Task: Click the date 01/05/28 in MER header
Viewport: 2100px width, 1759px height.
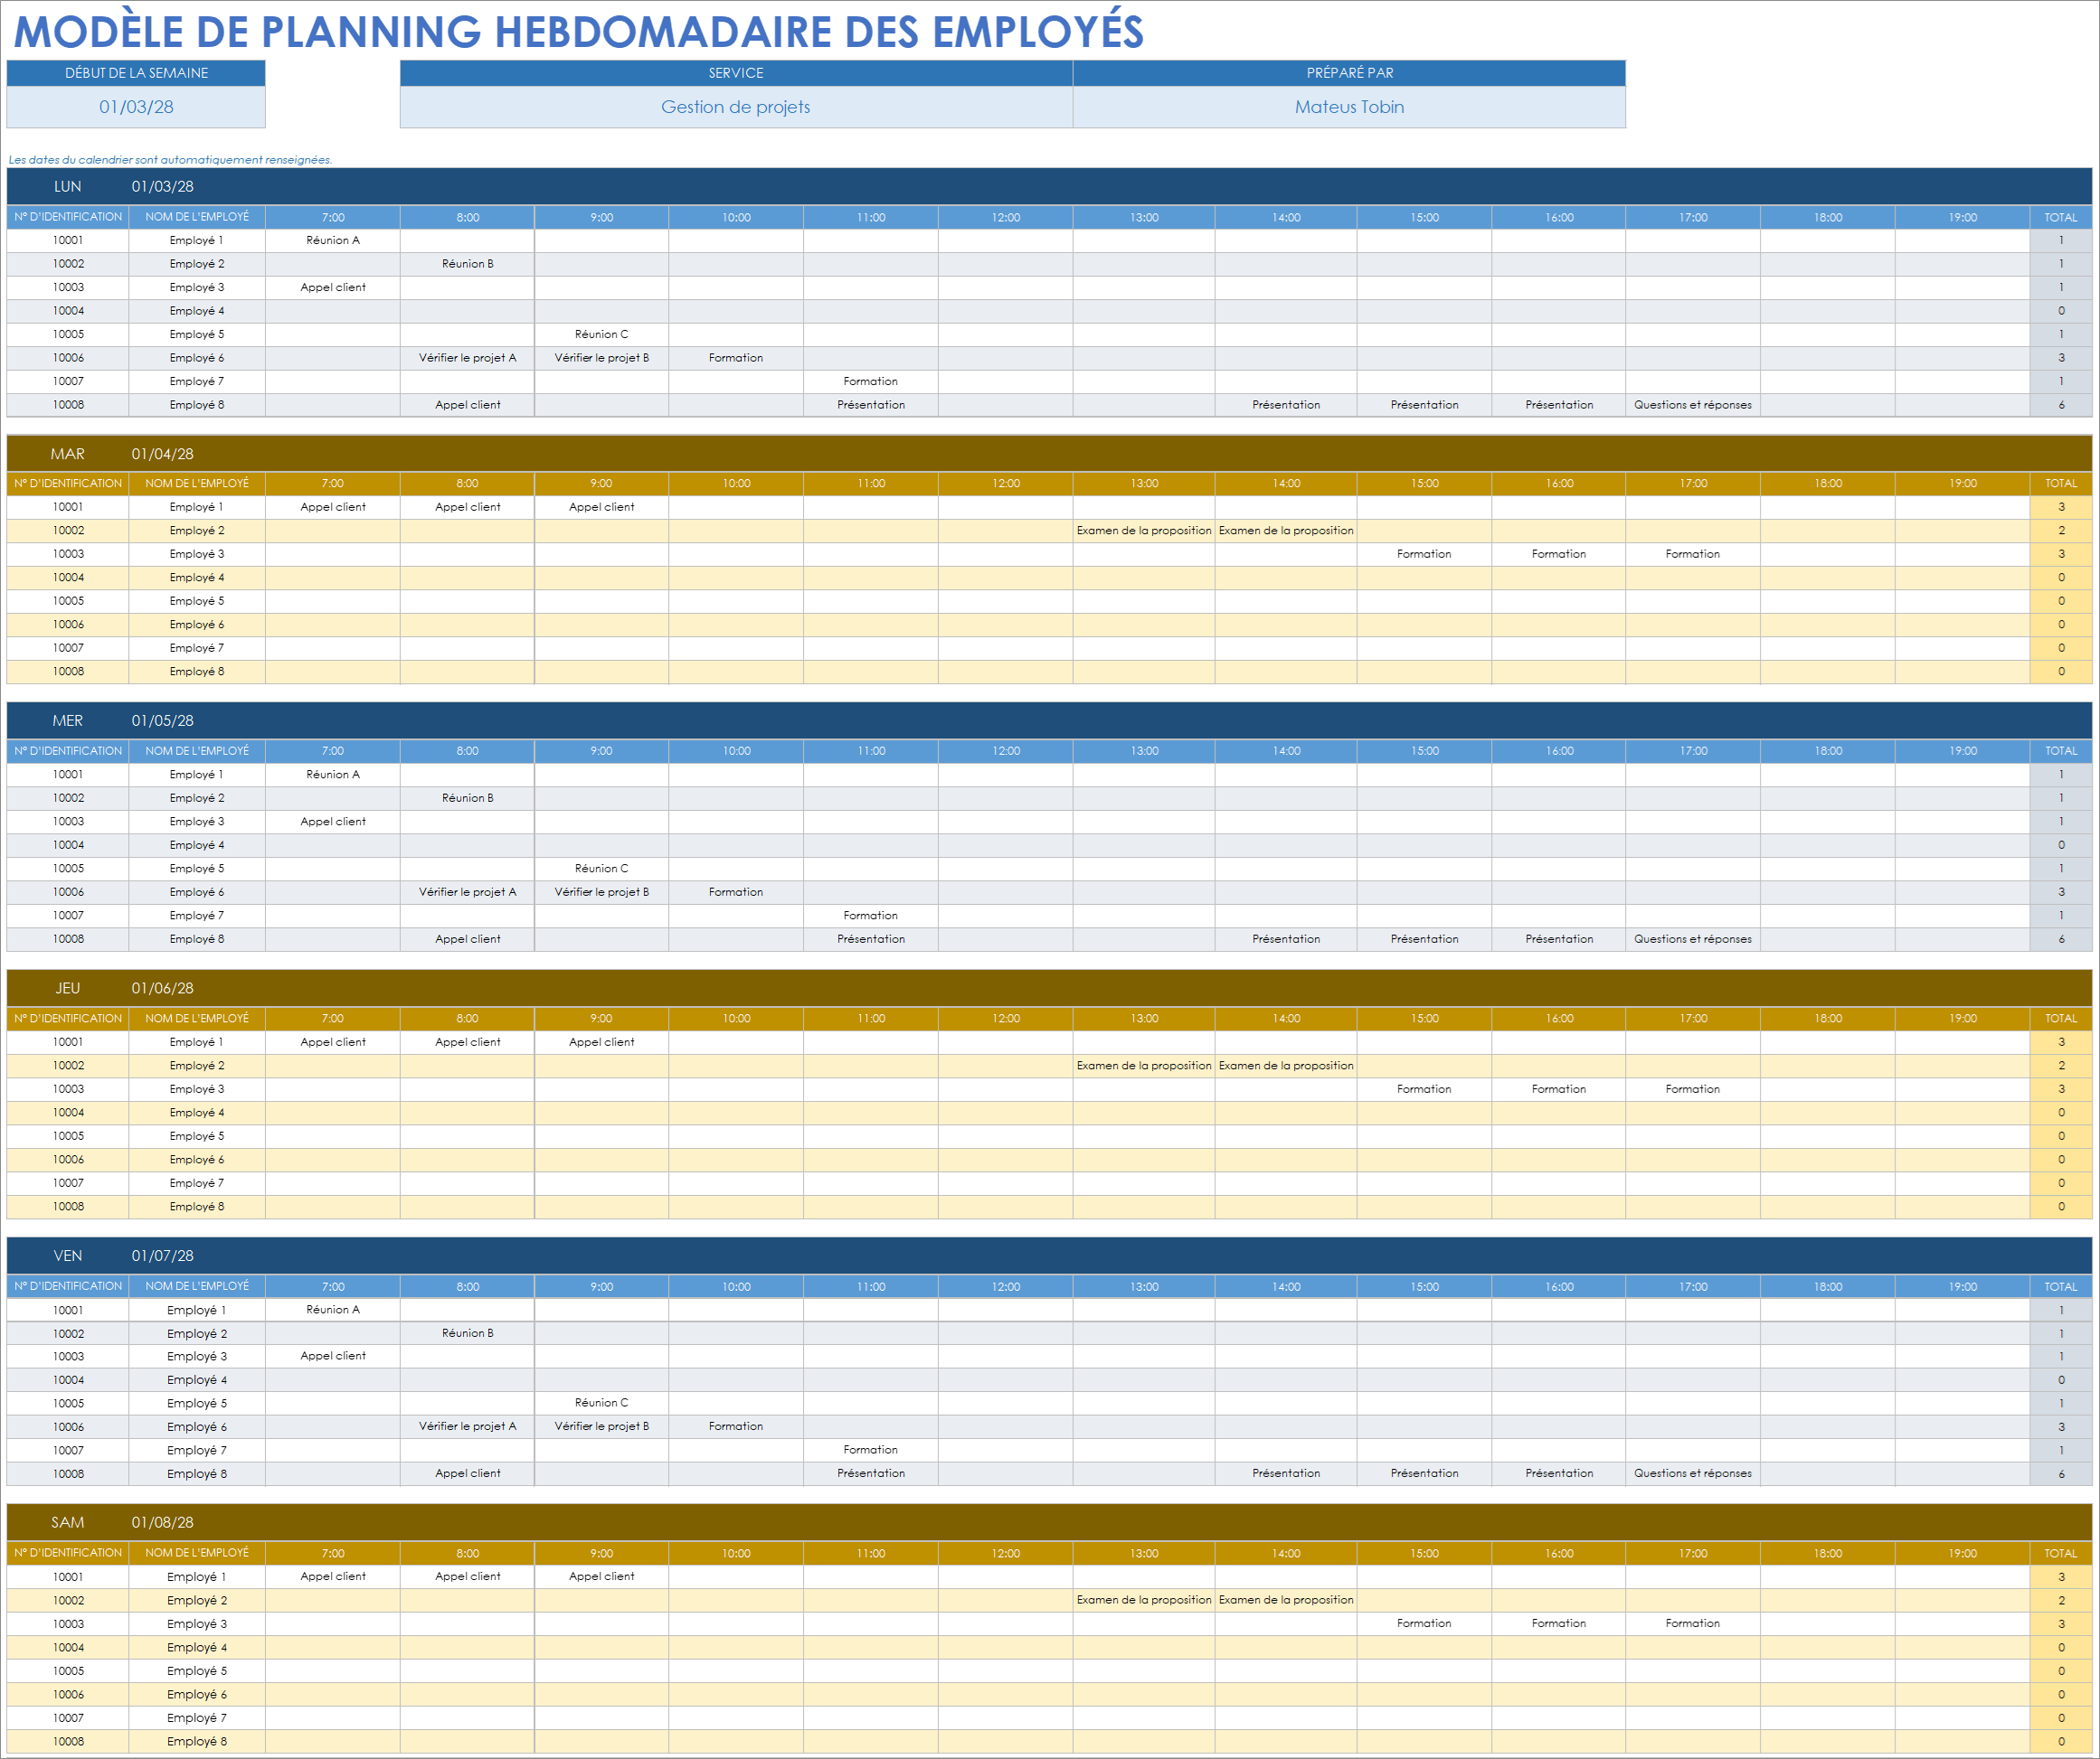Action: pyautogui.click(x=163, y=720)
